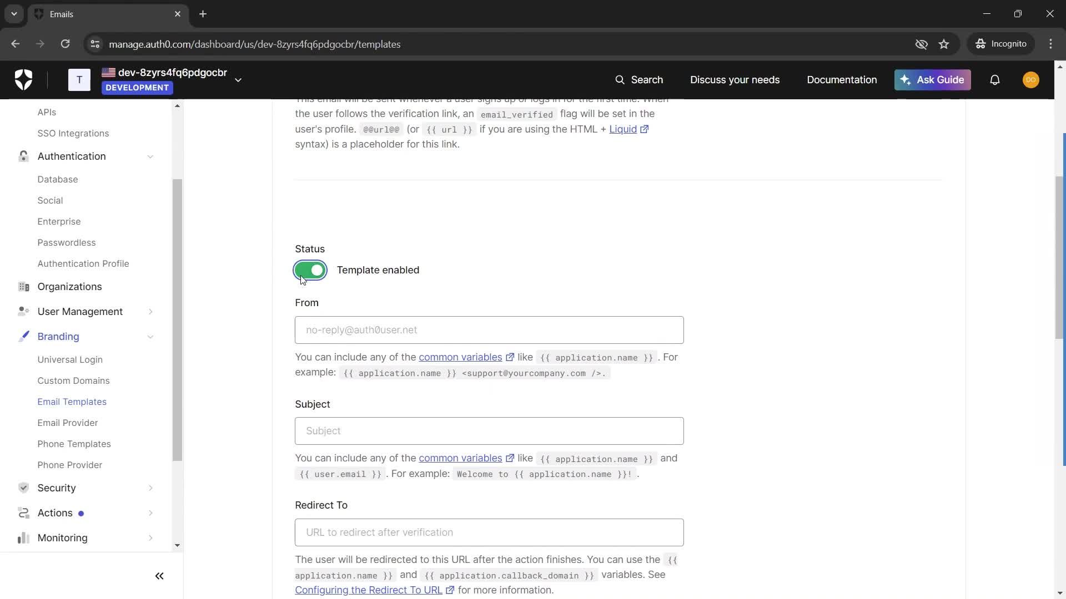Open the user profile avatar
Viewport: 1066px width, 599px height.
tap(1031, 80)
